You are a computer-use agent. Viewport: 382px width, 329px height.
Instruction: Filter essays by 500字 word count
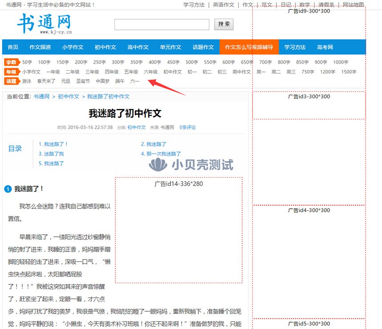point(192,62)
